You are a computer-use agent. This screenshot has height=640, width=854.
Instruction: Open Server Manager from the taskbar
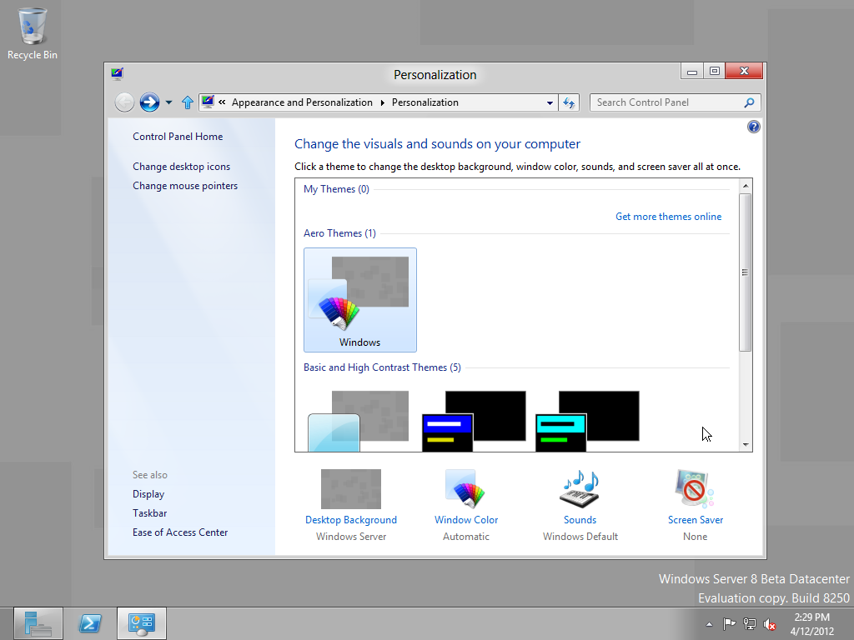tap(38, 623)
